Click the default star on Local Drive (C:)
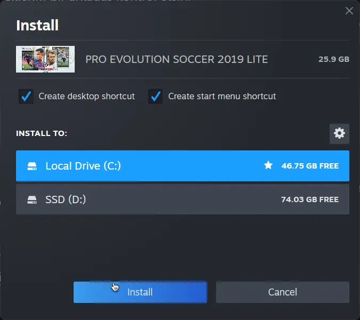 coord(268,165)
